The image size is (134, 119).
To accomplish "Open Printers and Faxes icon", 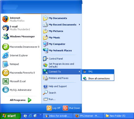I will click(x=45, y=78).
